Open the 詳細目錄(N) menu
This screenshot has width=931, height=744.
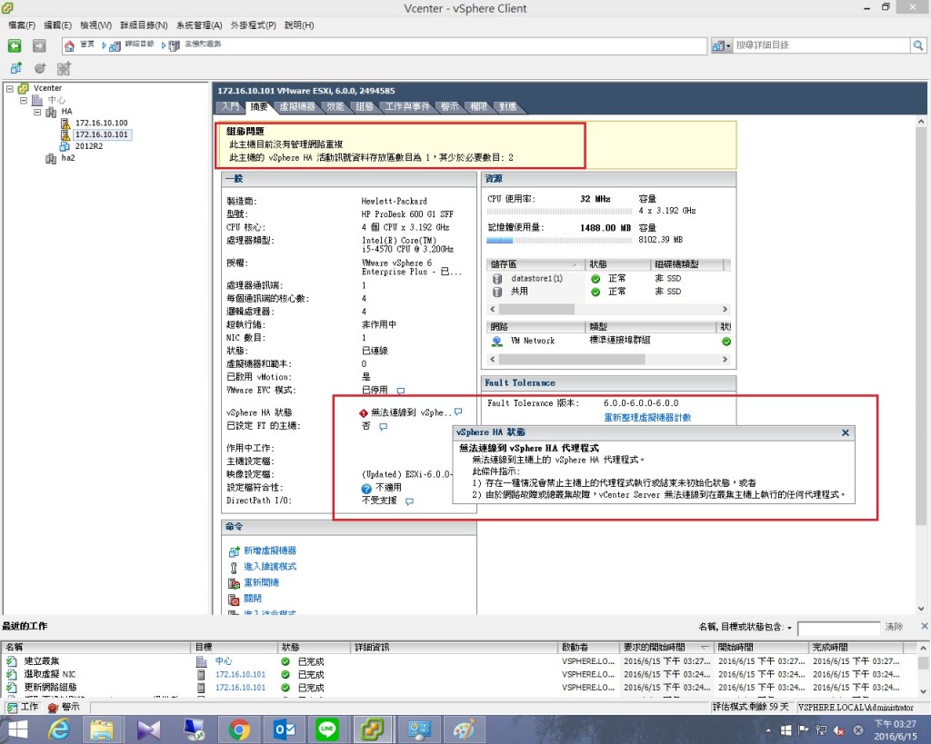(144, 25)
